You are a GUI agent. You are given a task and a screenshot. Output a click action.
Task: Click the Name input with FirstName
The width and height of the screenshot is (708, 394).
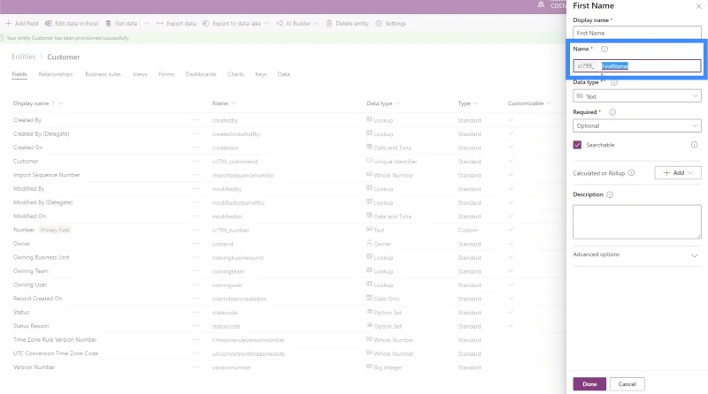pos(636,66)
